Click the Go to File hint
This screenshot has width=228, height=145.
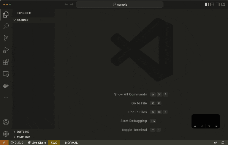click(139, 103)
